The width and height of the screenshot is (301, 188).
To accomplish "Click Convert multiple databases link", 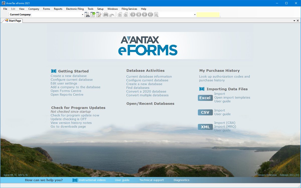I will pos(147,95).
